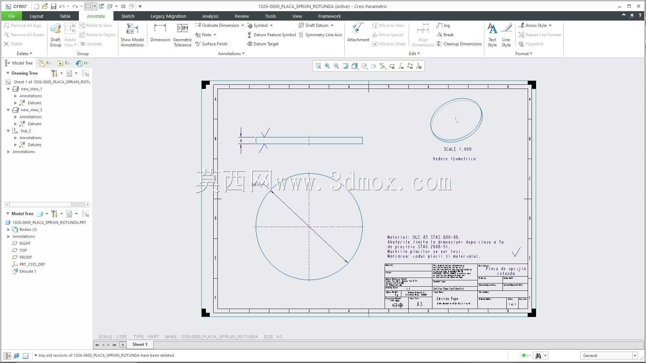
Task: Toggle coordinate system display in graphics toolbar
Action: point(419,66)
